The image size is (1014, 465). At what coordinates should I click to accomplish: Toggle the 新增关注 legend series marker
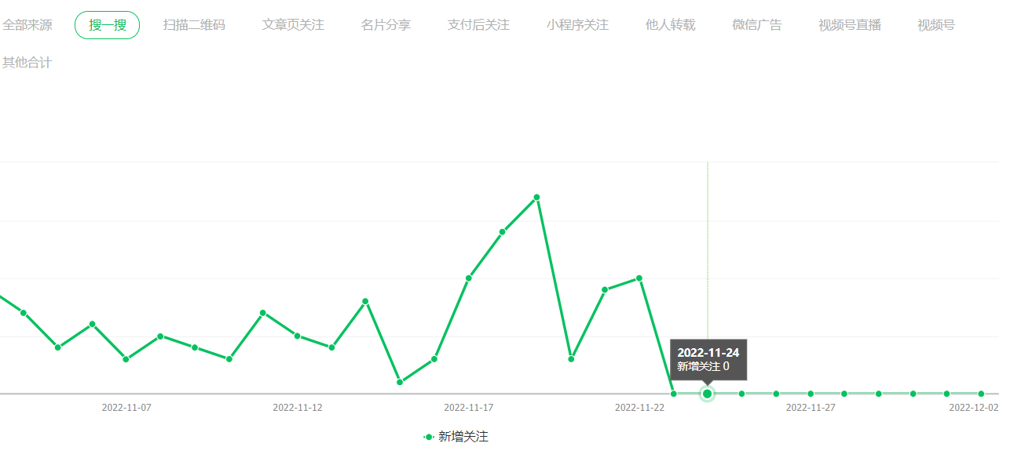click(429, 437)
